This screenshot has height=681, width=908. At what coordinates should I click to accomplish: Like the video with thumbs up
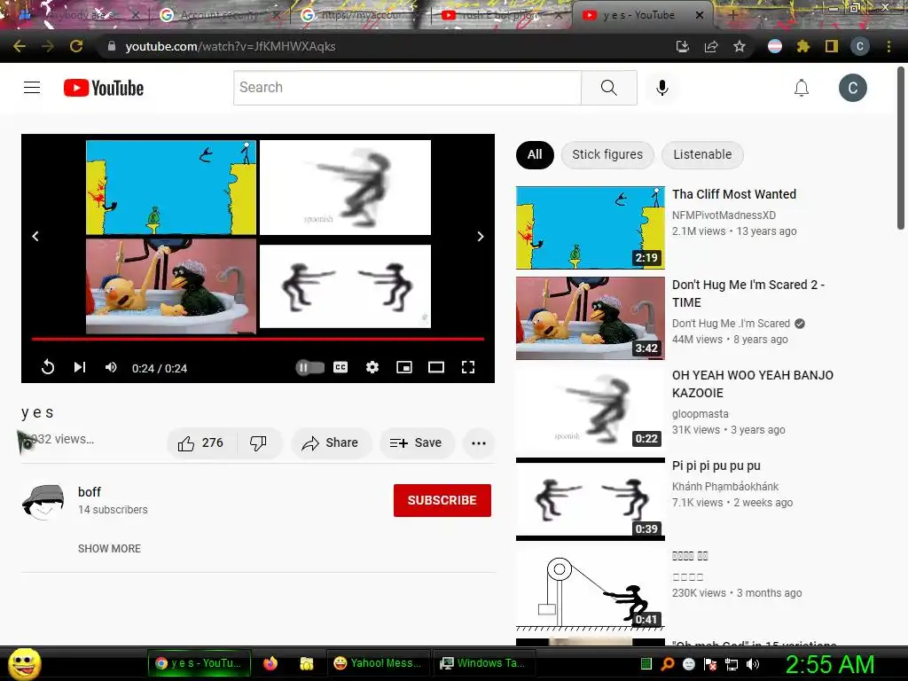(200, 443)
